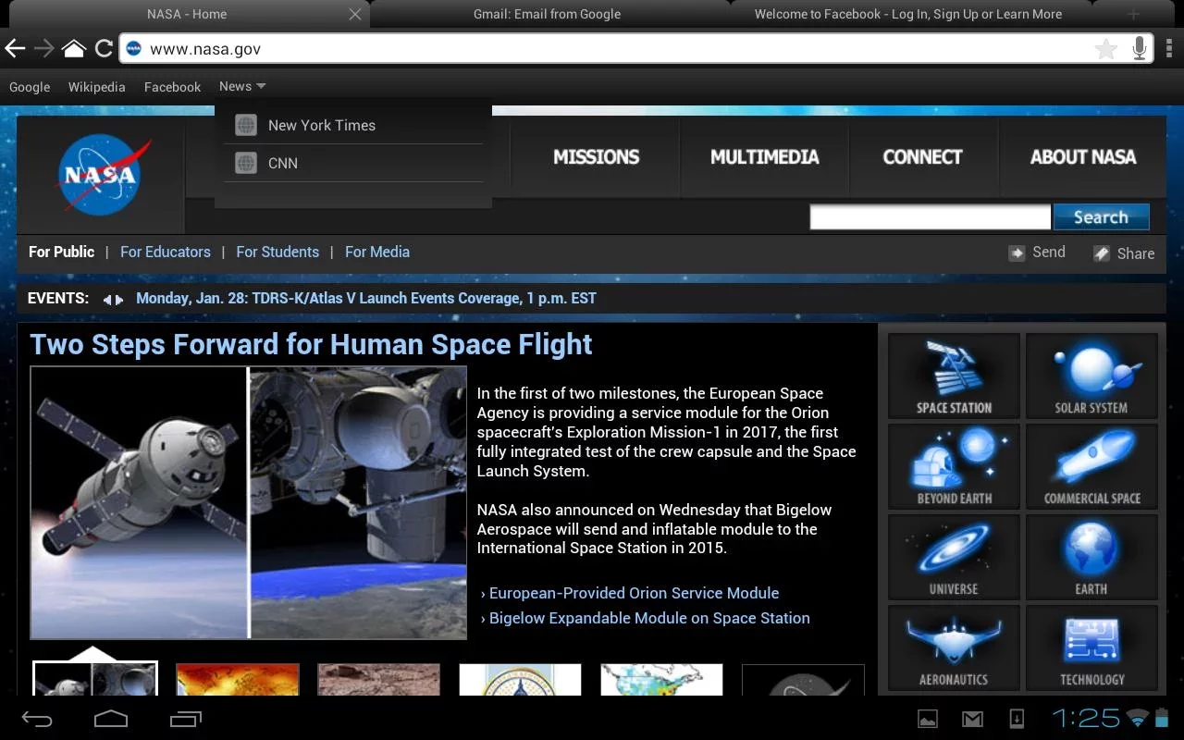Open the download notification icon

click(1017, 719)
